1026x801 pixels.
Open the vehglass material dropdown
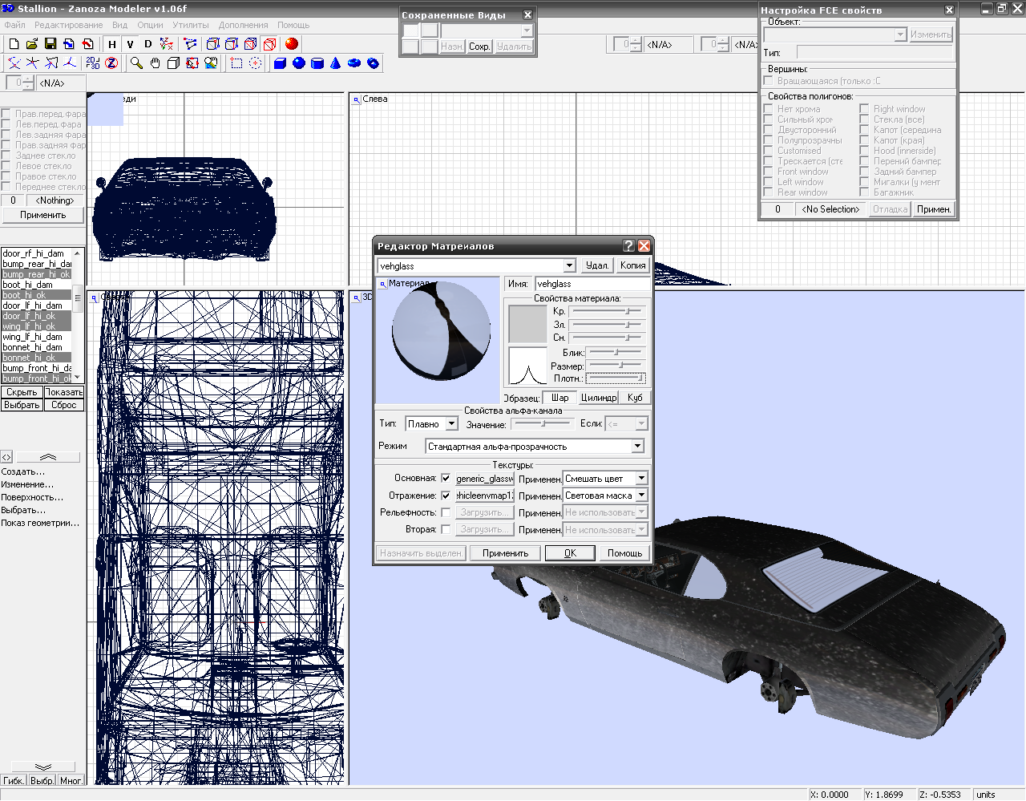(569, 265)
